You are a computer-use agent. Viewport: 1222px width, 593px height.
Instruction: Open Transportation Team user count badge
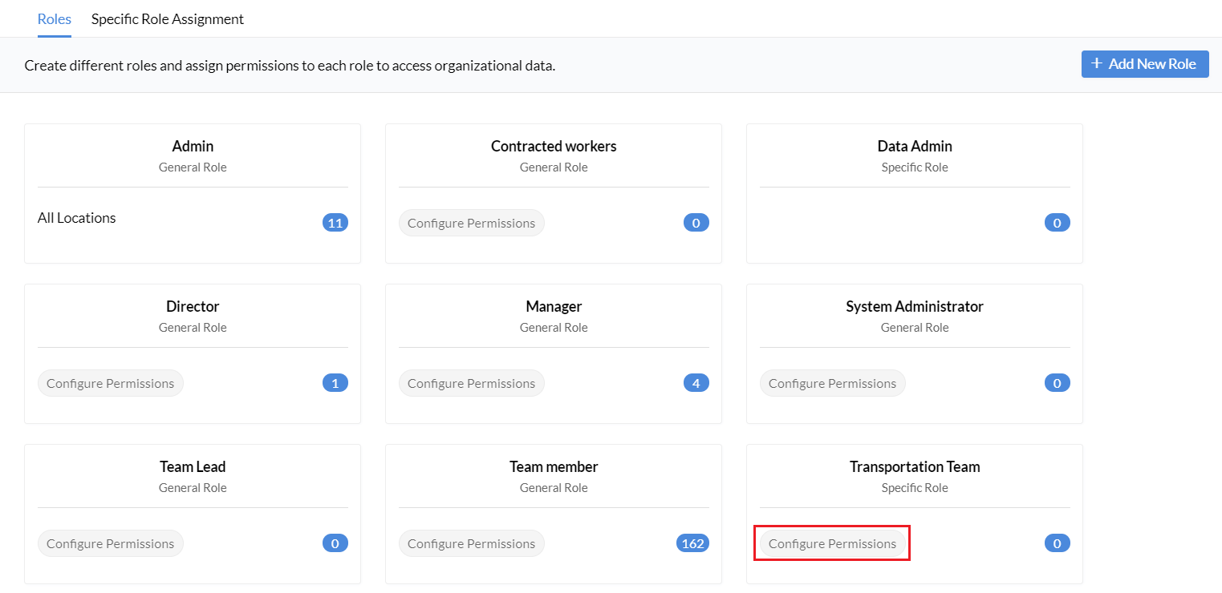[x=1058, y=543]
